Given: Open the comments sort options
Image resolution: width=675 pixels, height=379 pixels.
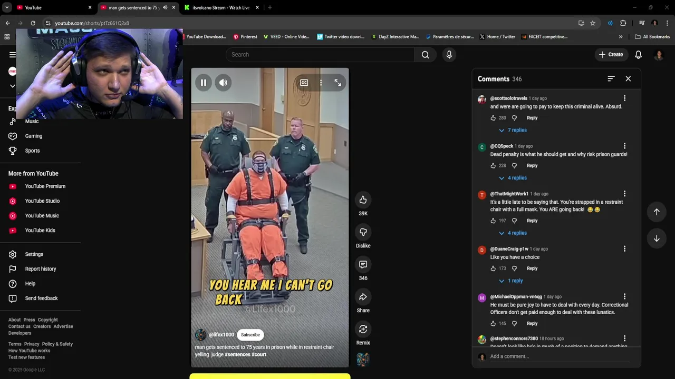Looking at the screenshot, I should pos(611,78).
